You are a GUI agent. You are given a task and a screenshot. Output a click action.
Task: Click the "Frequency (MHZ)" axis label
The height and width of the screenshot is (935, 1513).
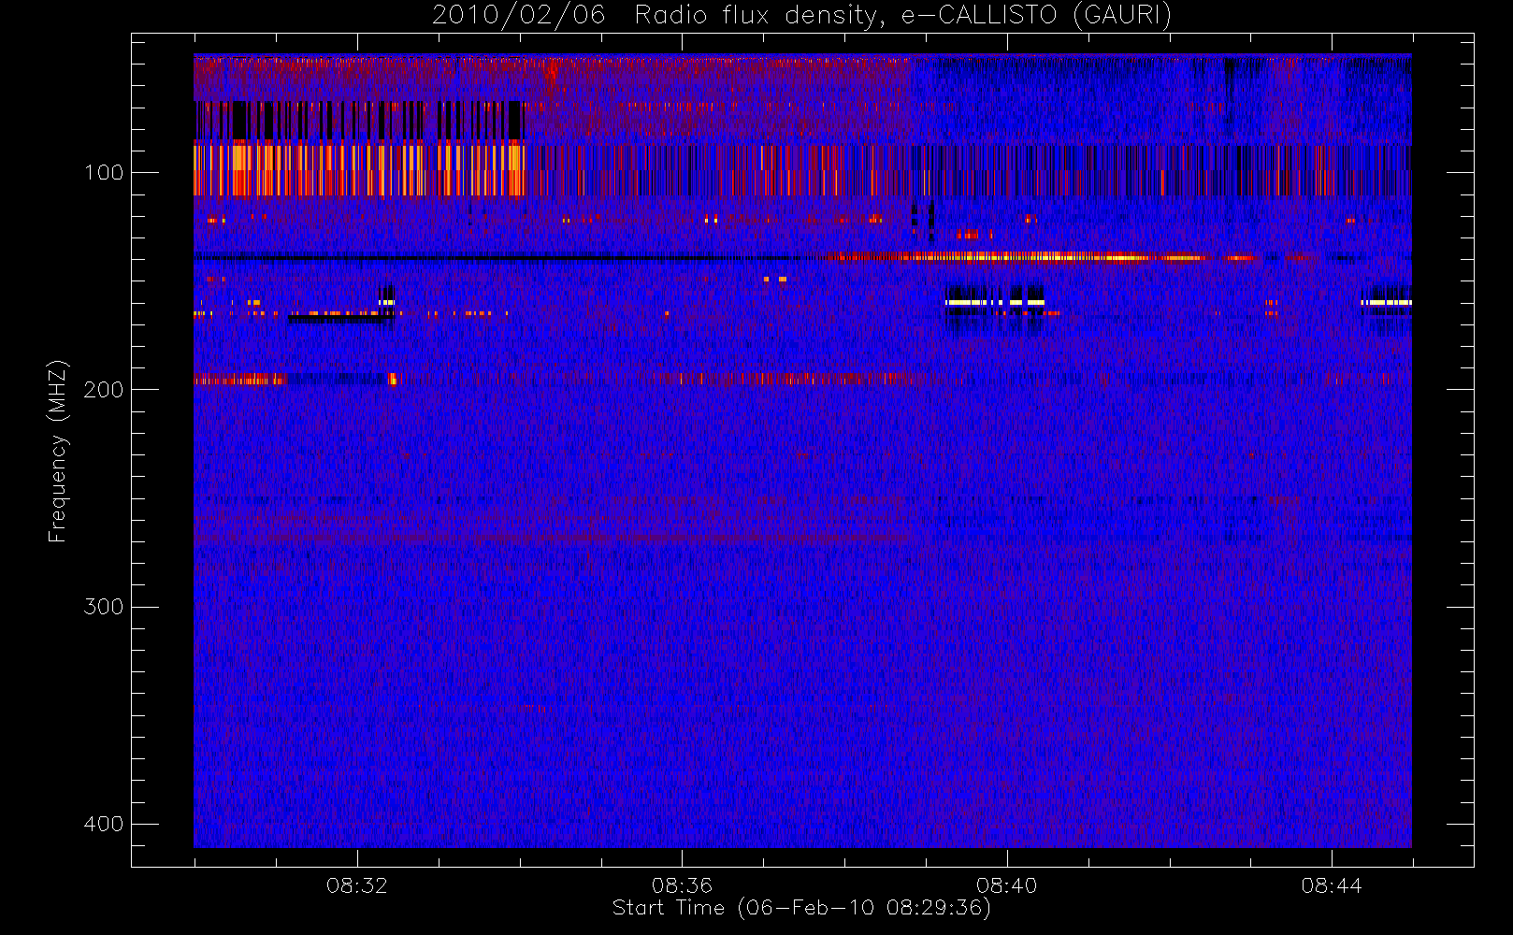pyautogui.click(x=58, y=451)
